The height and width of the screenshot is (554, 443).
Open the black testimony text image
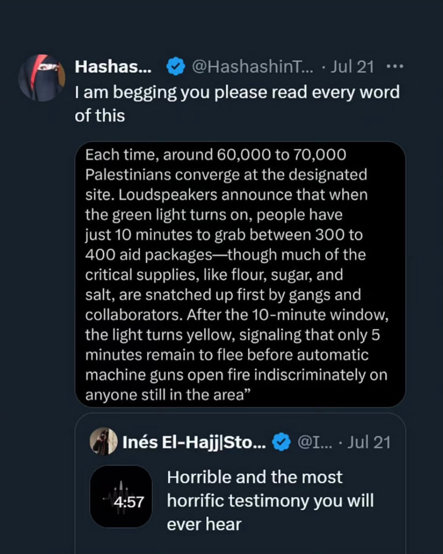click(x=240, y=274)
